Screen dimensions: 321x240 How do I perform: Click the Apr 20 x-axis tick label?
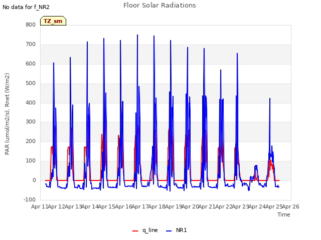pos(191,206)
